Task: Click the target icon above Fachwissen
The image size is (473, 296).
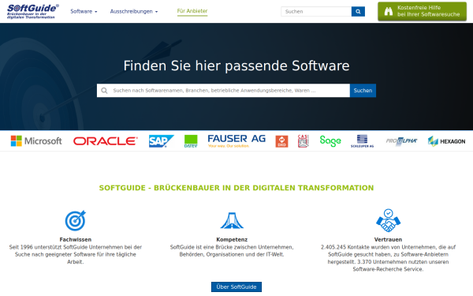Action: click(x=76, y=220)
